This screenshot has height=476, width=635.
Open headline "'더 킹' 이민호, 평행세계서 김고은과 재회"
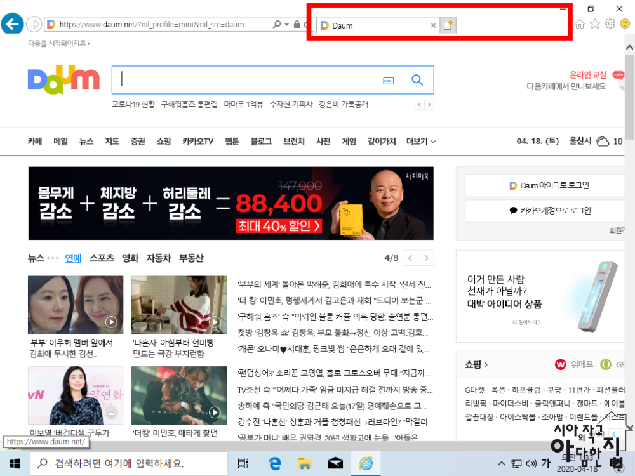335,300
